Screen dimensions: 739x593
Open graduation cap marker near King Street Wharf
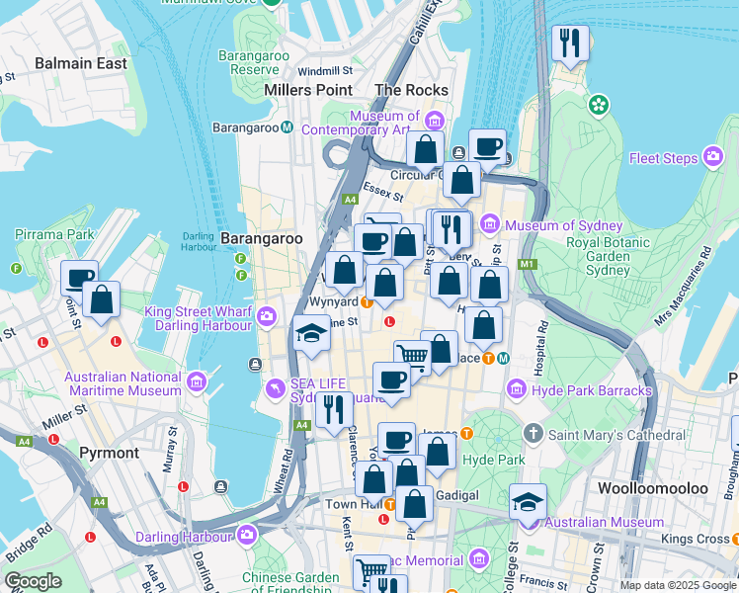click(x=311, y=334)
